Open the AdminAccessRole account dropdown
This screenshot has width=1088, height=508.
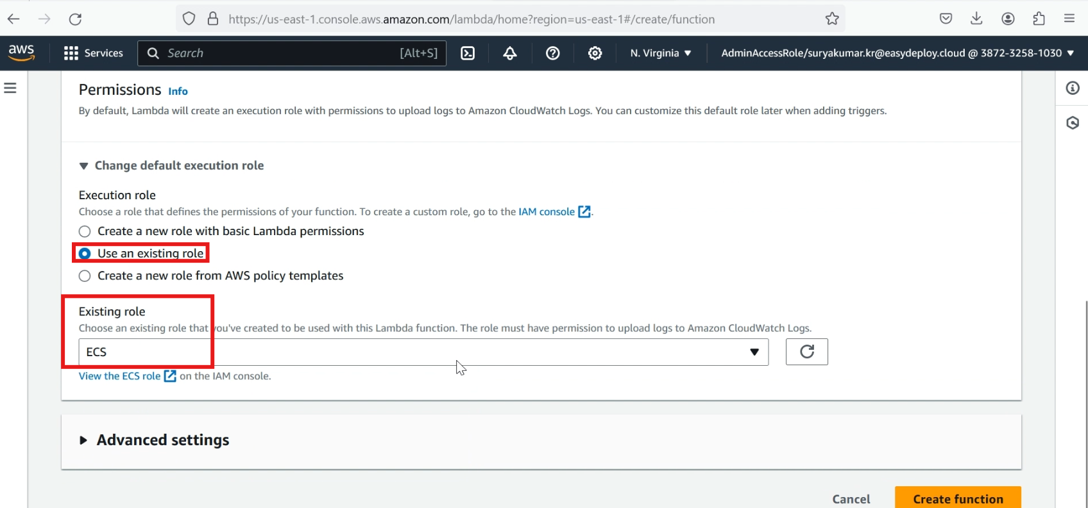(897, 53)
